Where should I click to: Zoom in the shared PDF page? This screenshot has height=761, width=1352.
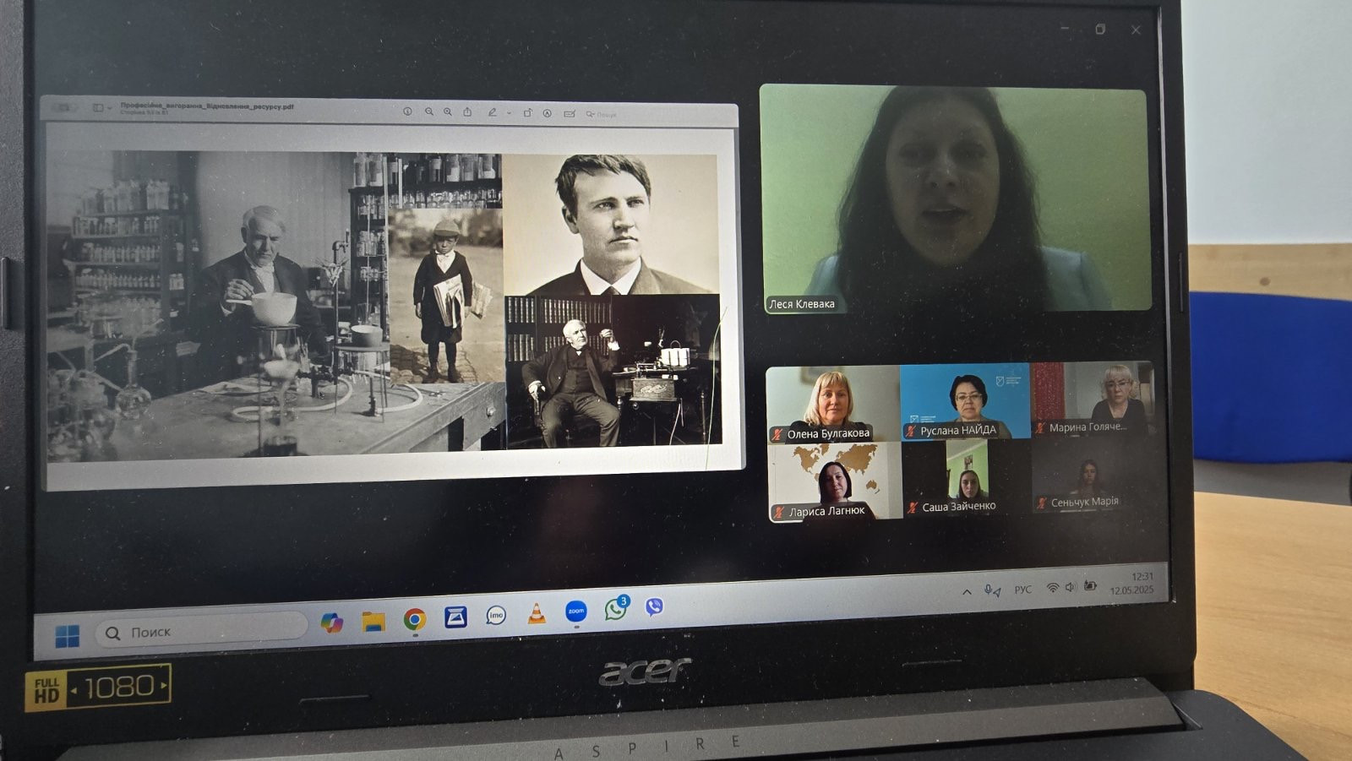click(x=448, y=111)
